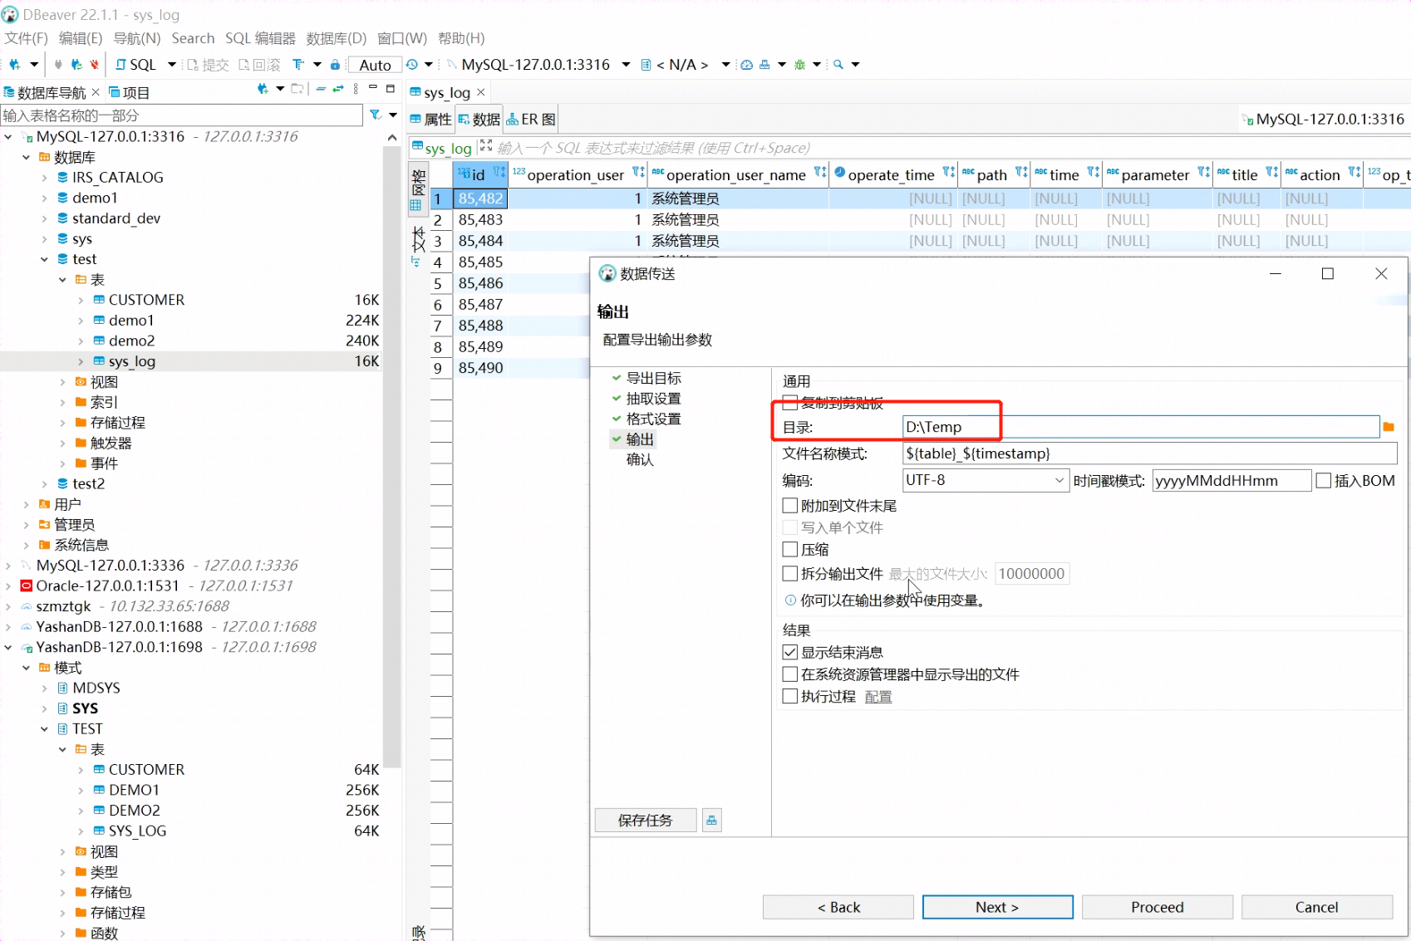Check 在系统资源管理器中显示导出的文件

click(790, 674)
